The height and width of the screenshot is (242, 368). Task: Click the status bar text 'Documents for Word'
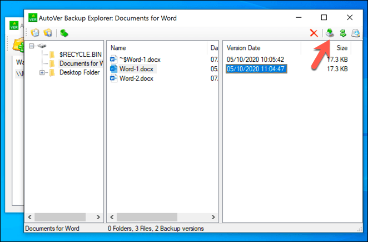click(52, 229)
